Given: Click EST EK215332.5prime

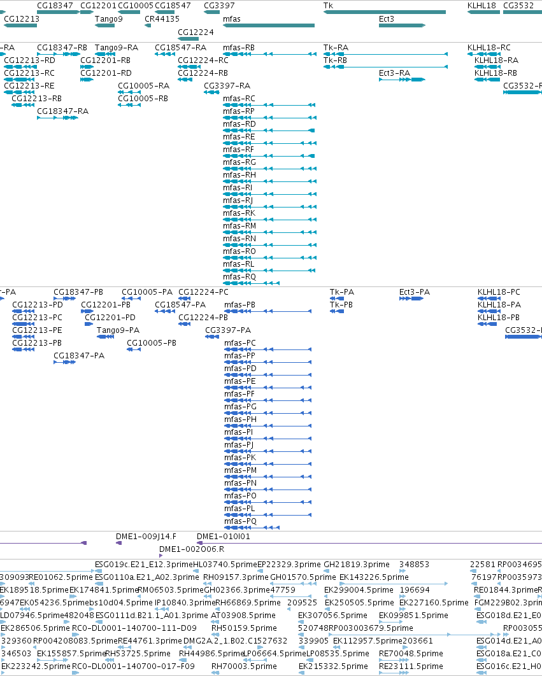Looking at the screenshot, I should [333, 666].
